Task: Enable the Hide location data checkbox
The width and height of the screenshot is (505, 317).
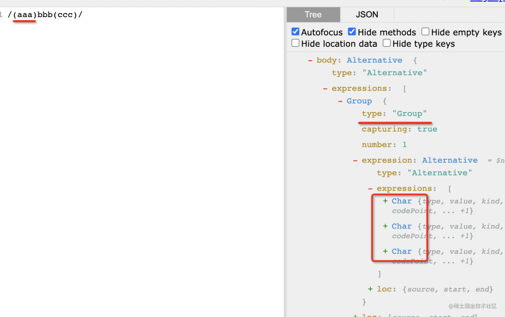Action: point(296,43)
